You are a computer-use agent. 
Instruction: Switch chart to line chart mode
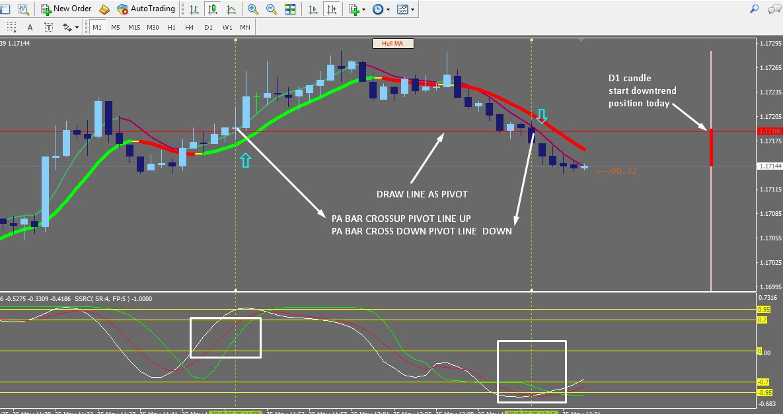tap(232, 9)
